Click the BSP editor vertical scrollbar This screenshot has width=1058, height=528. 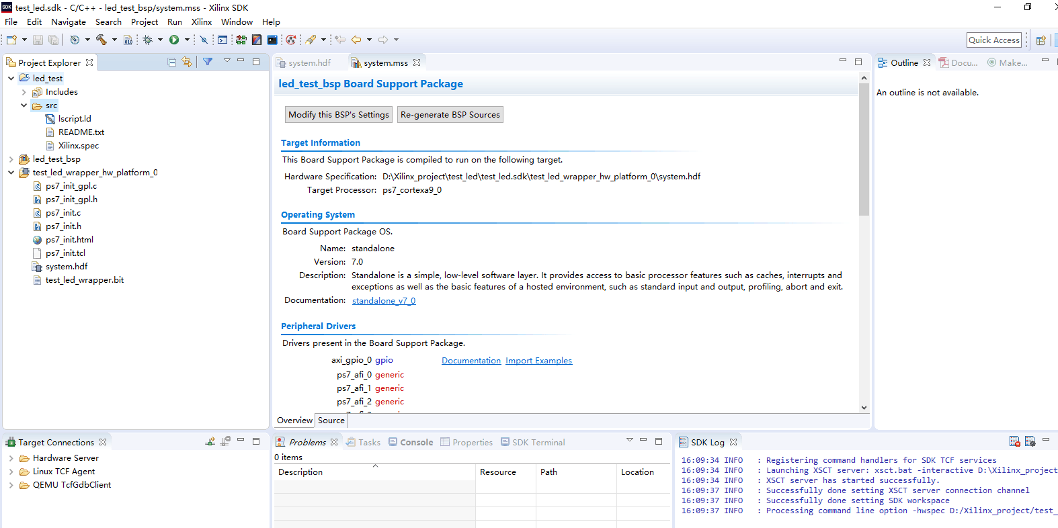[864, 149]
